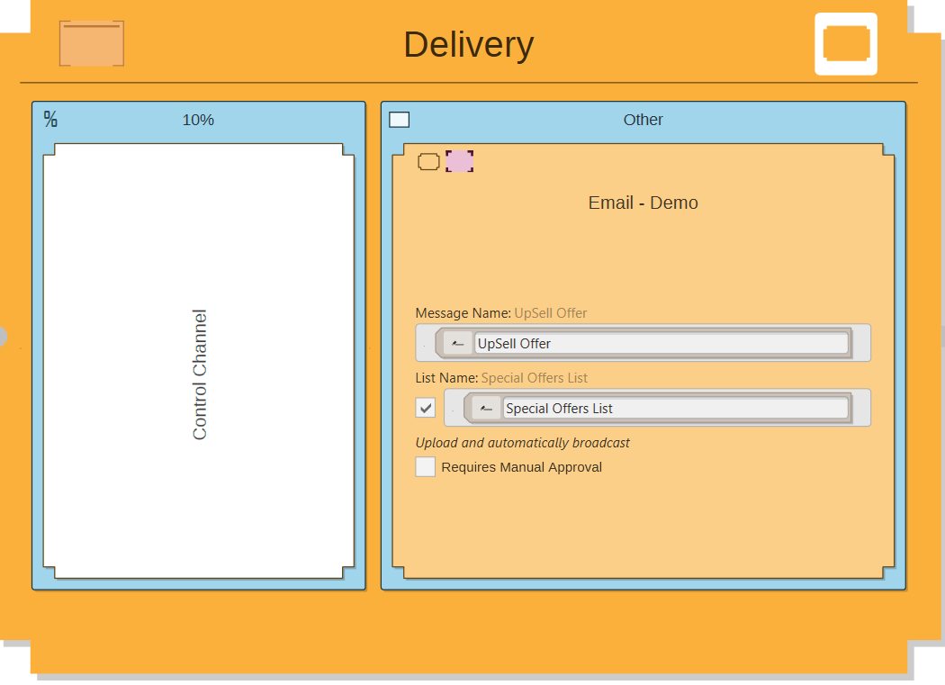Click 'Upload and automatically broadcast' text
Screen dimensions: 945x685
pyautogui.click(x=523, y=443)
